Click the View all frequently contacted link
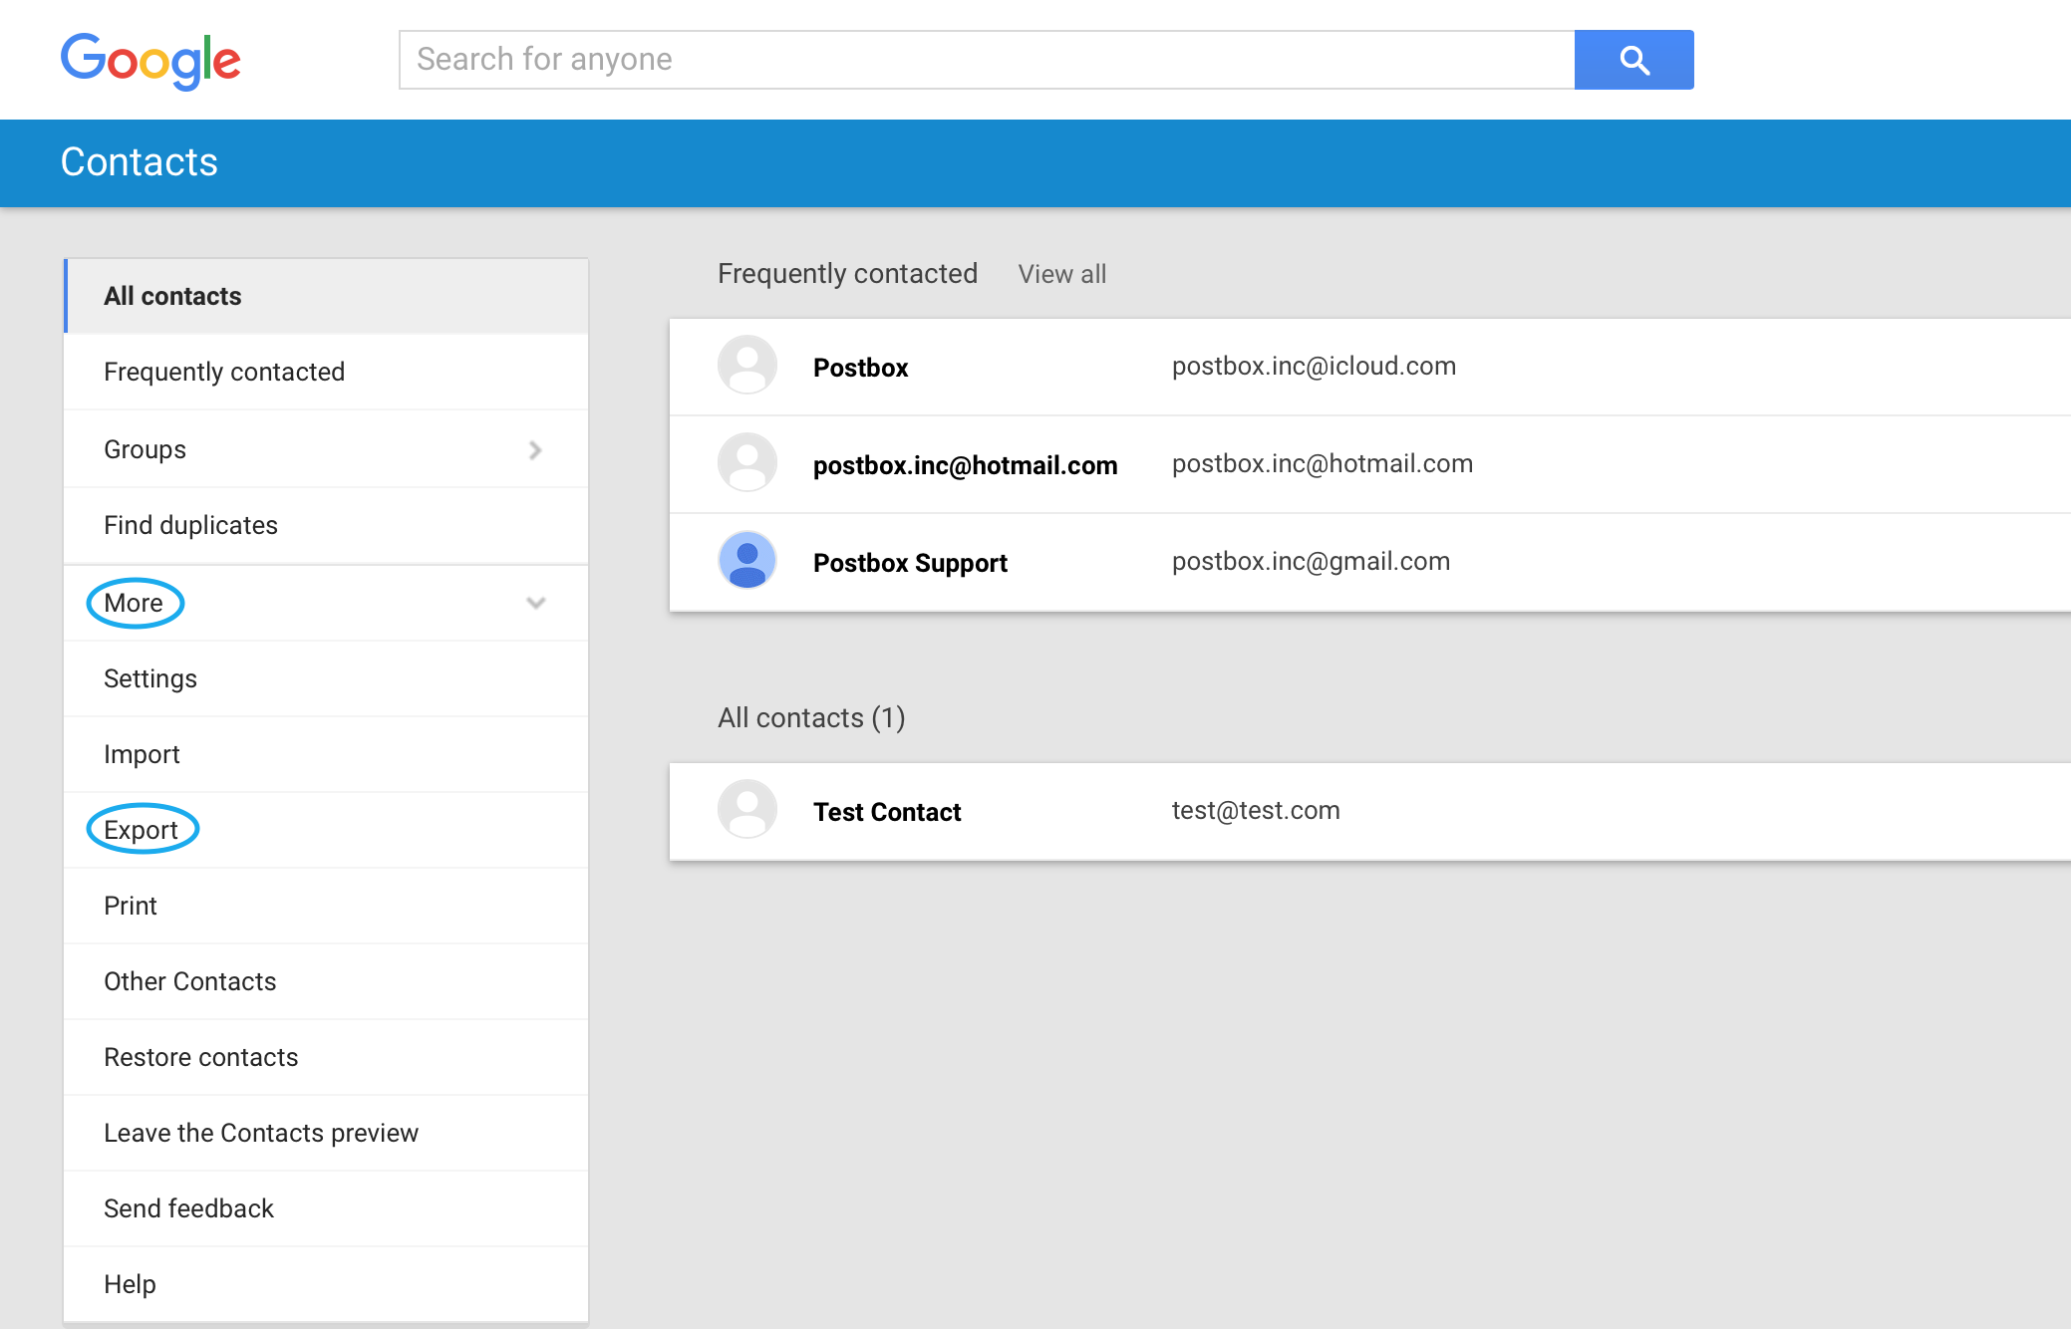 click(x=1062, y=273)
